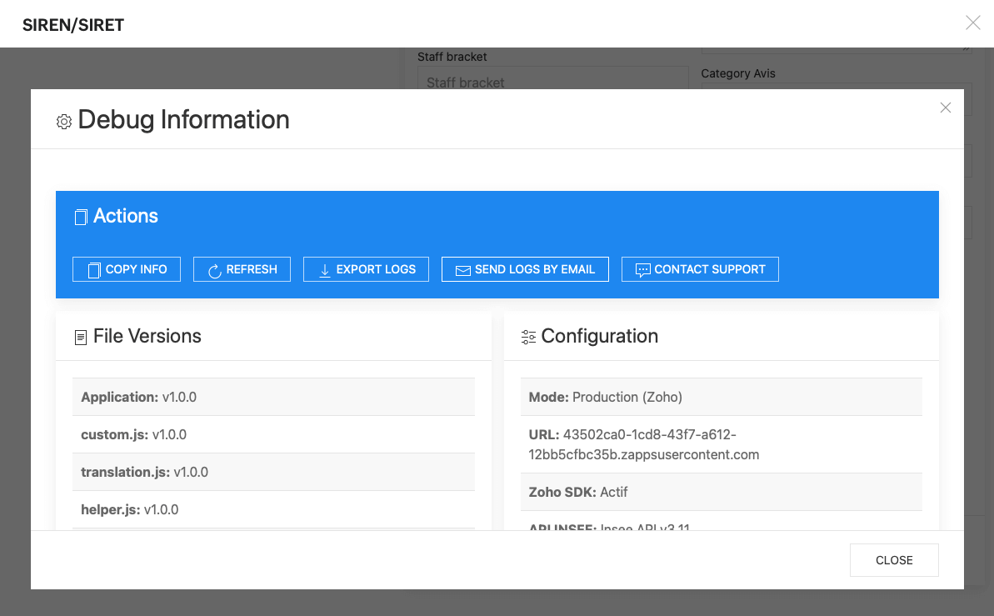This screenshot has width=994, height=616.
Task: Select the Zoho SDK: Actif row
Action: tap(721, 492)
